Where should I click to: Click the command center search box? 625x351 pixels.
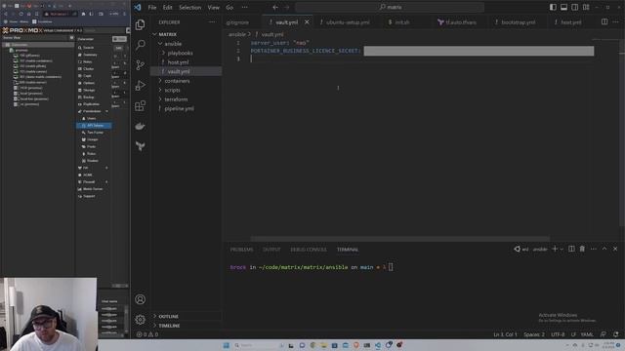click(390, 7)
